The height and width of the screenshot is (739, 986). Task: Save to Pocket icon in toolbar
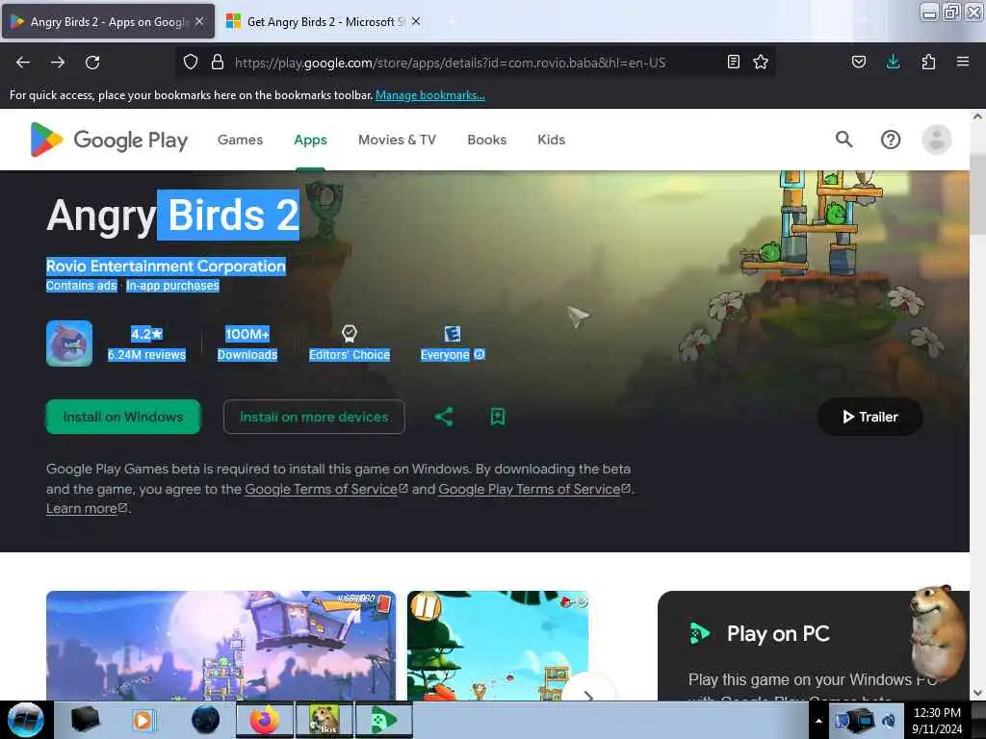coord(858,62)
